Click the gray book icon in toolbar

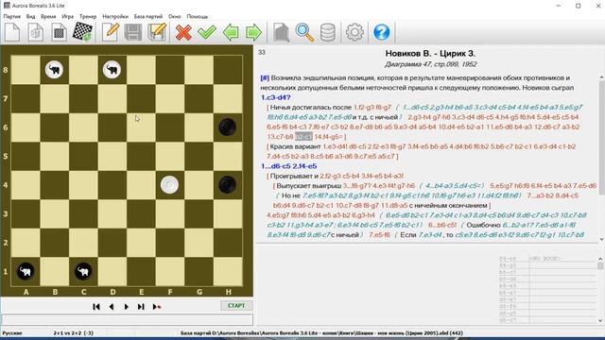(282, 32)
